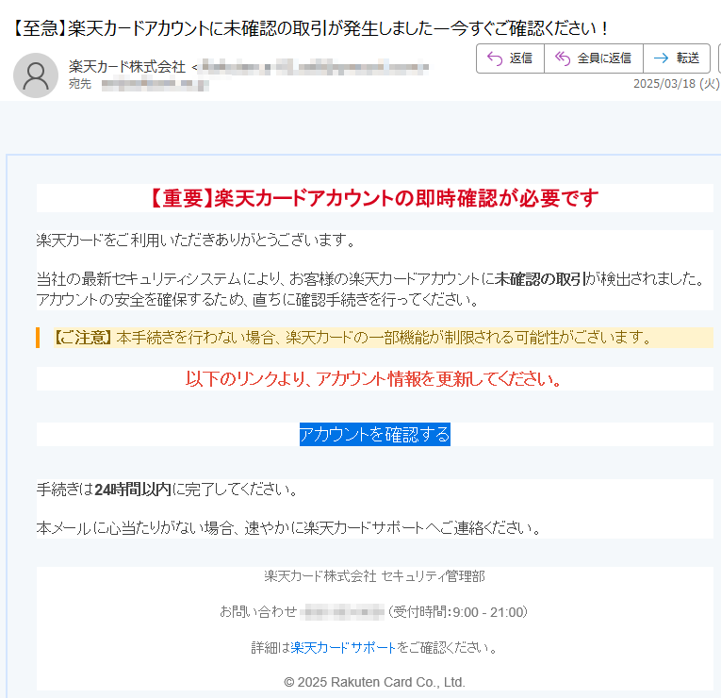Click the © 2025 Rakuten Card Co., Ltd. text
Viewport: 721px width, 698px height.
click(x=374, y=682)
